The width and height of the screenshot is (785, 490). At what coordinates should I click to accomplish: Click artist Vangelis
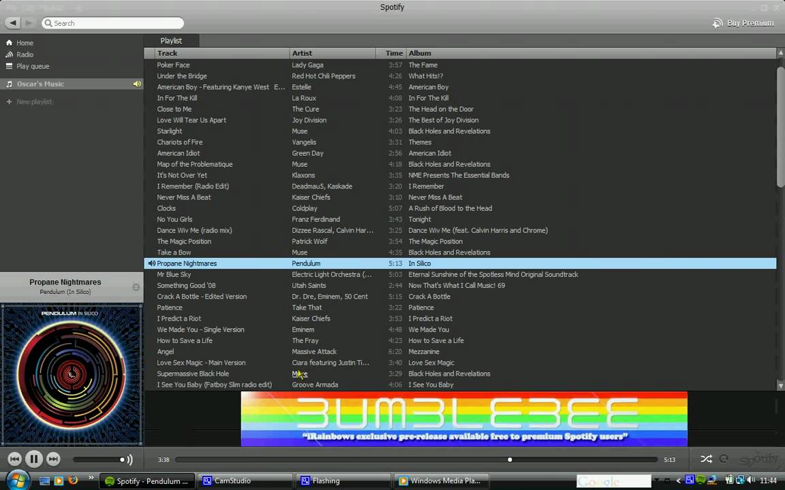(x=304, y=142)
